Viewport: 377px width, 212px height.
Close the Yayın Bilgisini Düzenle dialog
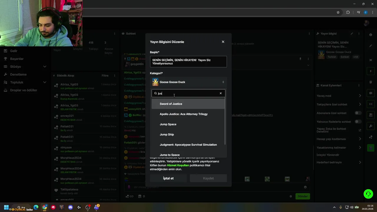pos(223,42)
